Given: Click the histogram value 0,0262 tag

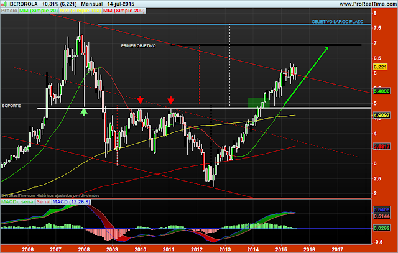Looking at the screenshot, I should coord(381,228).
